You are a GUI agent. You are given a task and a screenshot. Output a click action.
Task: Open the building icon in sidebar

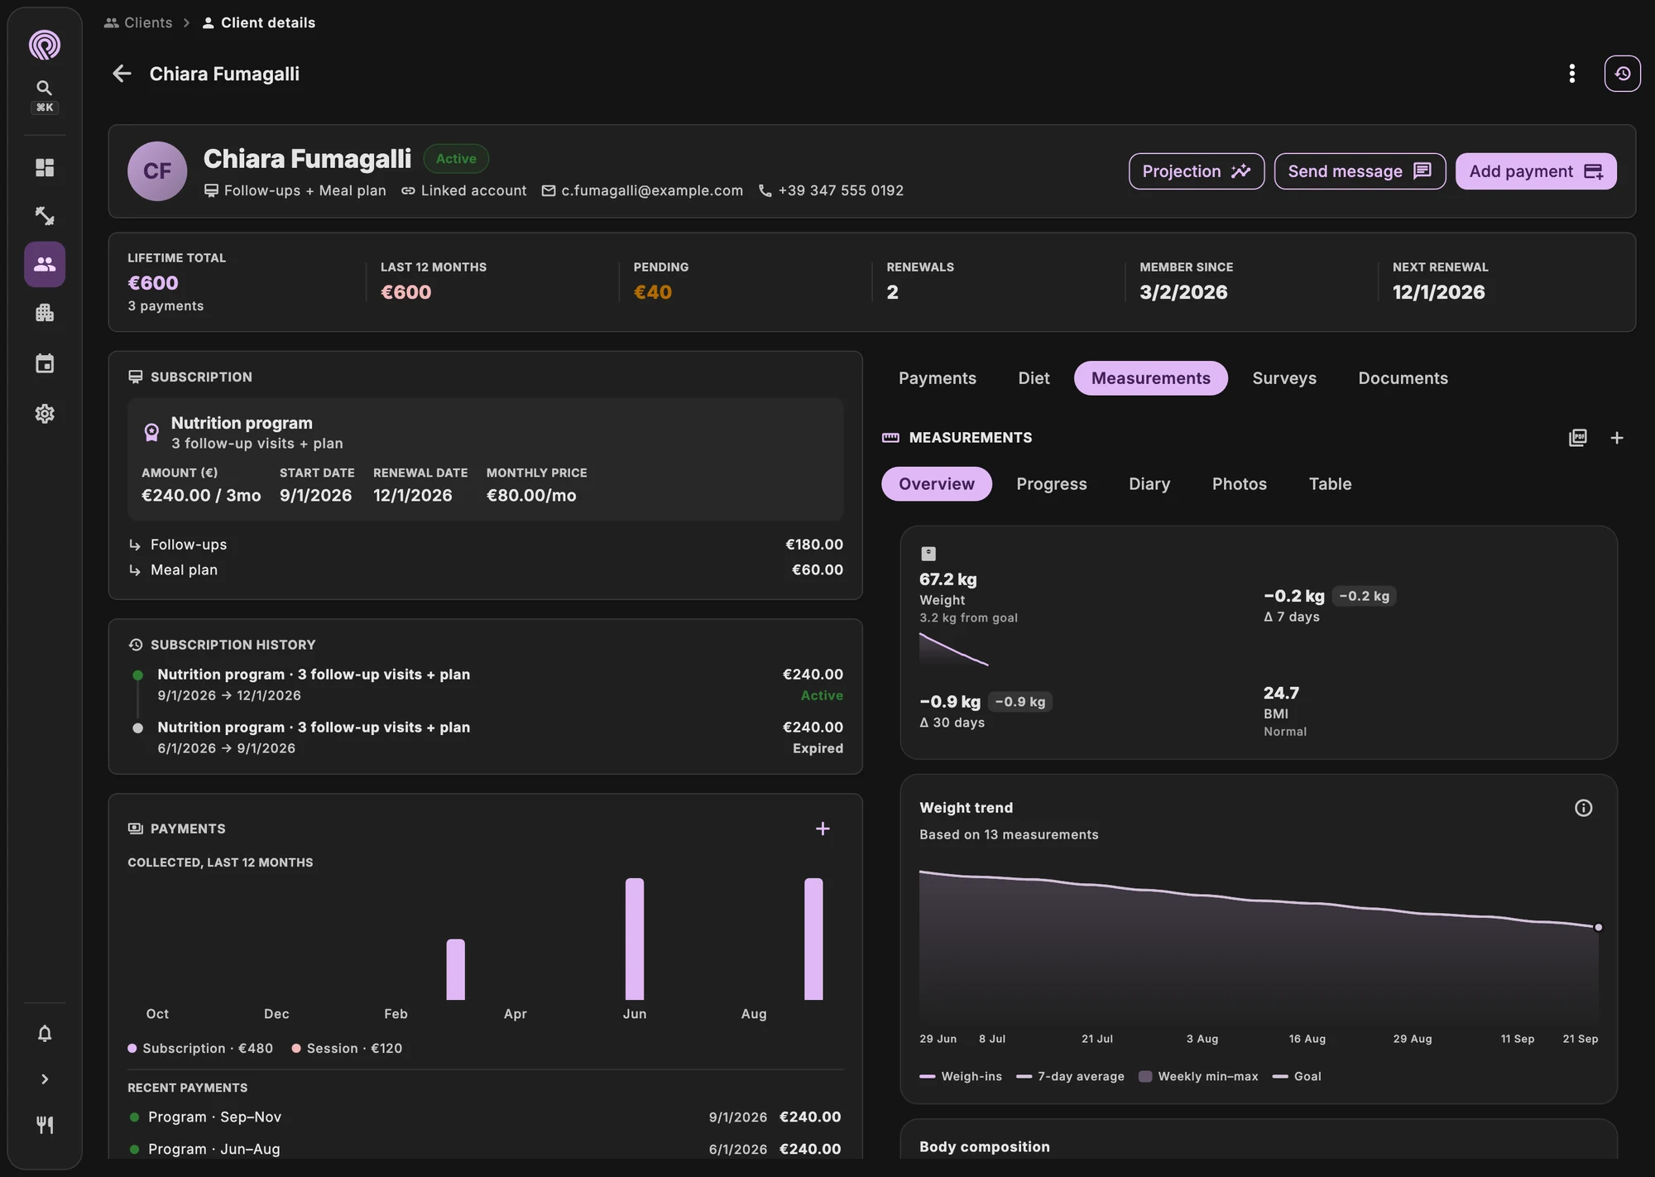coord(45,313)
